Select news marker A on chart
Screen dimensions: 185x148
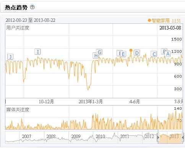pyautogui.click(x=168, y=54)
